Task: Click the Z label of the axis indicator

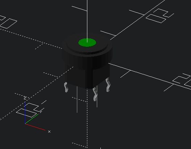Action: [25, 98]
